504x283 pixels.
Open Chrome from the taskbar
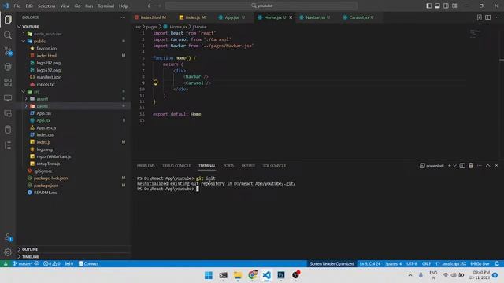(253, 275)
